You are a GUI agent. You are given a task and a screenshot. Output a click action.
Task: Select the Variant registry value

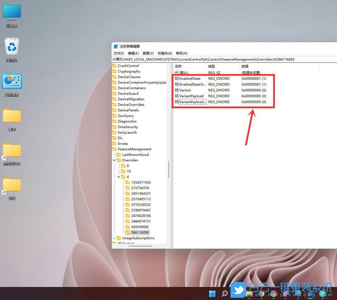coord(185,90)
